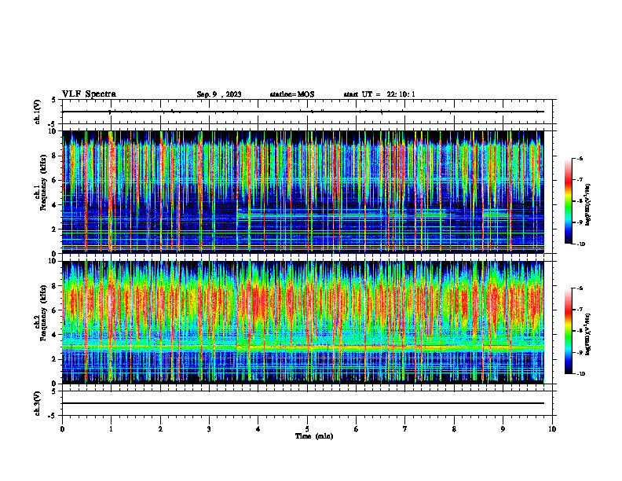Click the time axis tick label "0"
Image resolution: width=622 pixels, height=481 pixels.
point(62,429)
